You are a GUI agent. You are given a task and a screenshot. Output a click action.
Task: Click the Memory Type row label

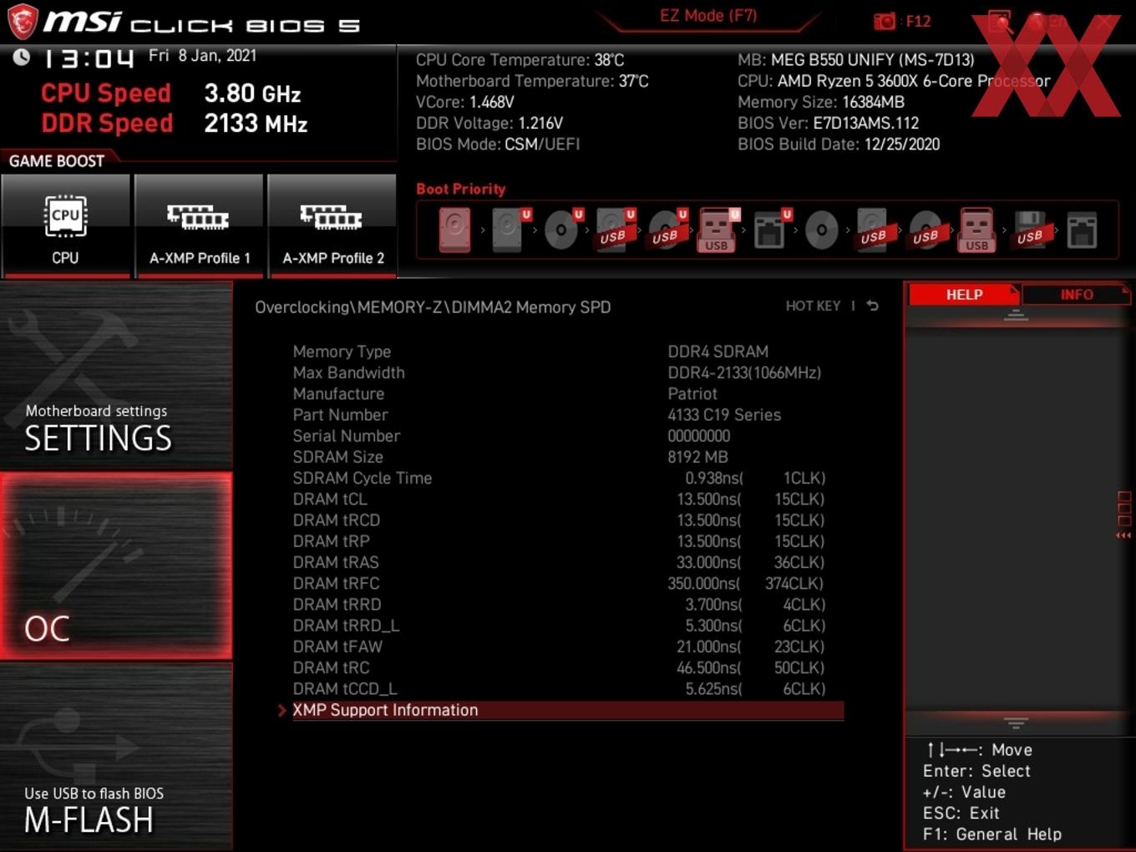coord(342,352)
